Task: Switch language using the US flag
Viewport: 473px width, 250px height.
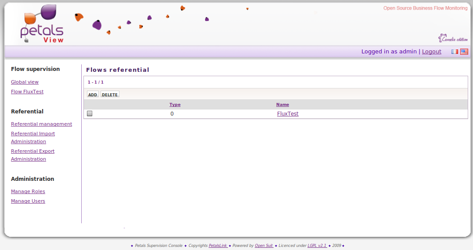Action: (464, 52)
